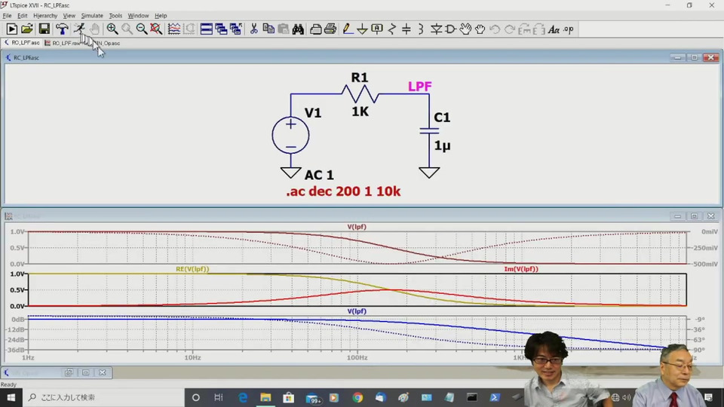Open the View menu
Image resolution: width=724 pixels, height=407 pixels.
[x=69, y=15]
